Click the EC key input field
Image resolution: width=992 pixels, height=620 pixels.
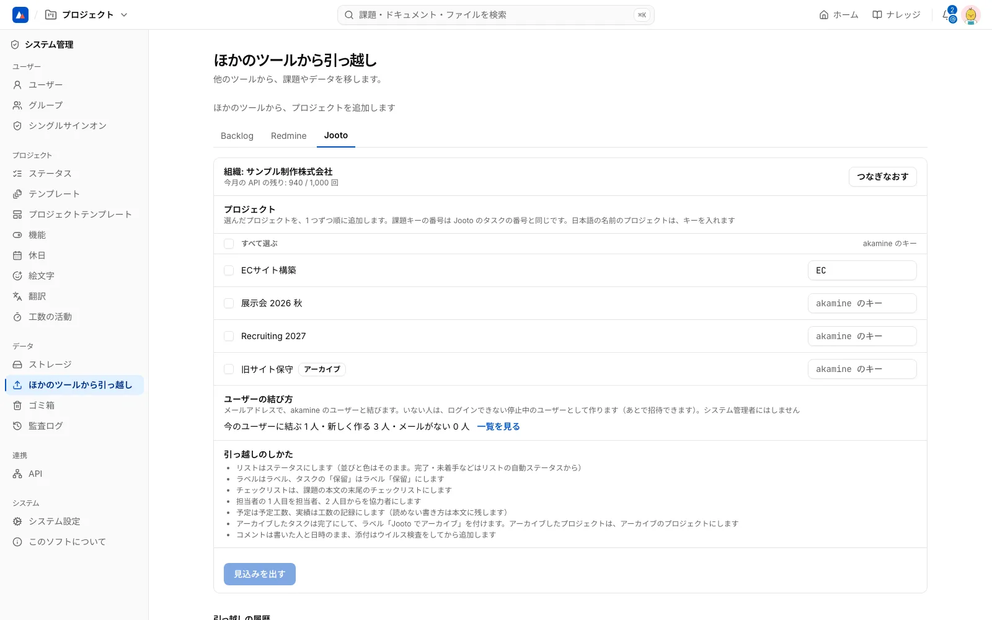862,270
